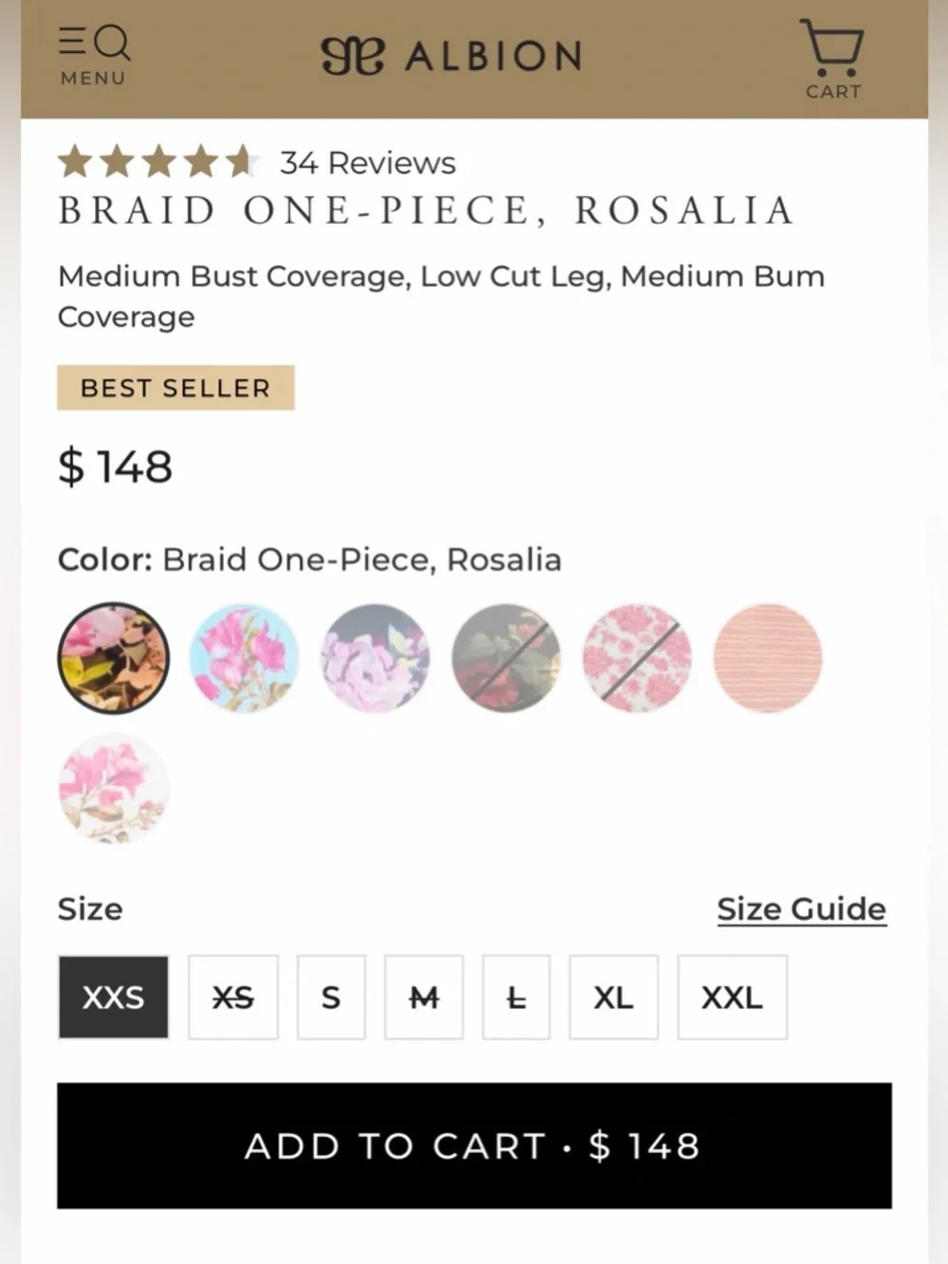
Task: Select the peach striped color swatch
Action: [768, 658]
